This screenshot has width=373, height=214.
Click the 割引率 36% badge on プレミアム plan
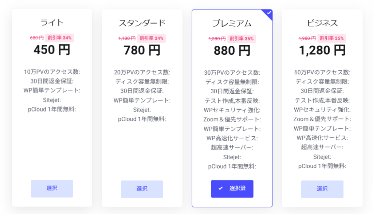(242, 39)
